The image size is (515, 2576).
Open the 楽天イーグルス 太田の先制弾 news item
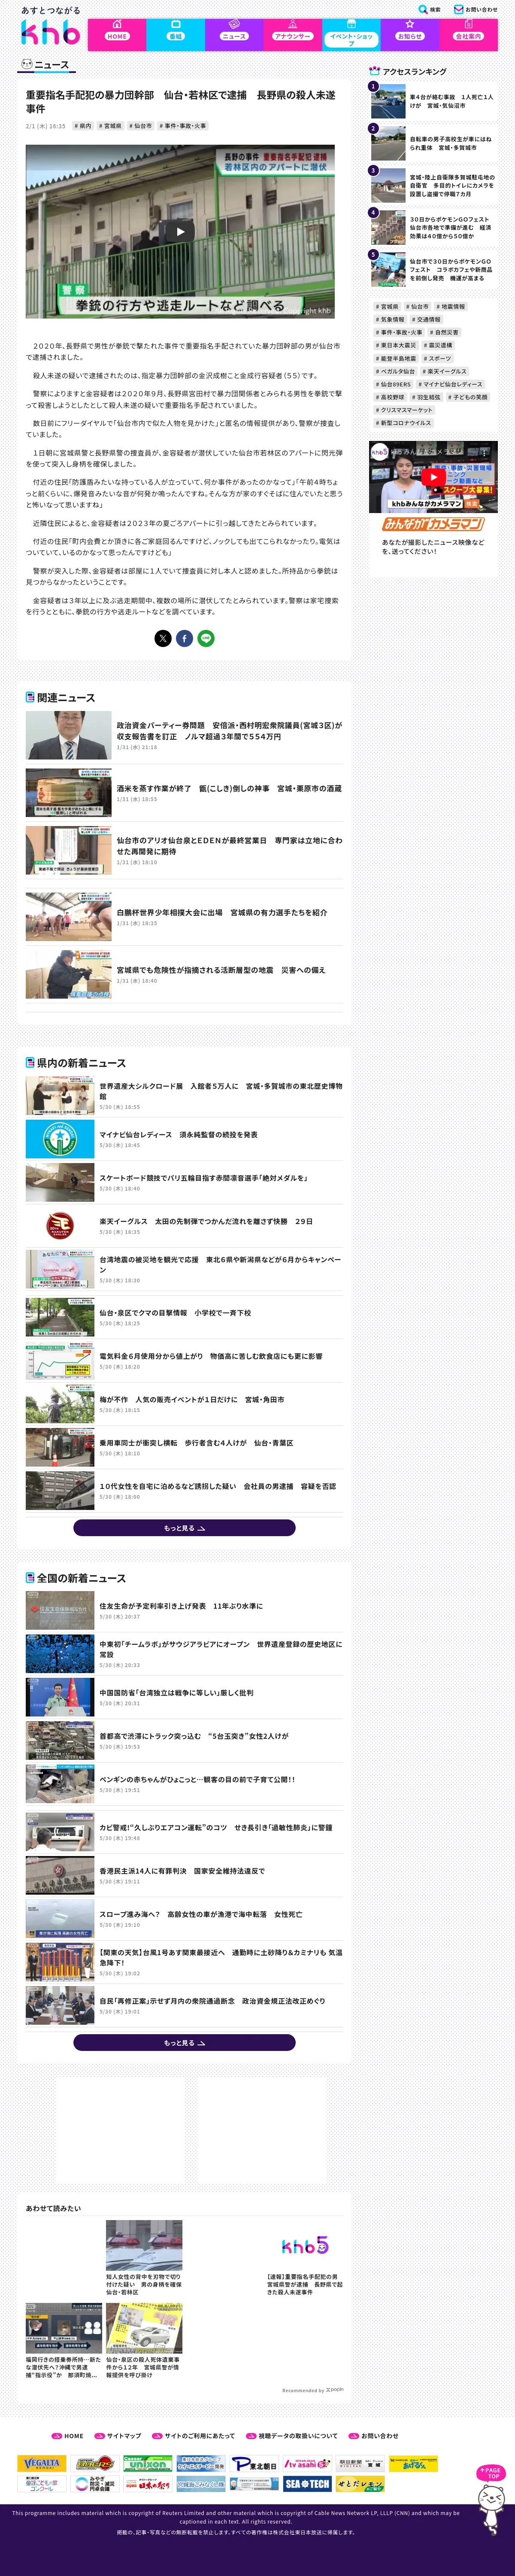tap(184, 1226)
